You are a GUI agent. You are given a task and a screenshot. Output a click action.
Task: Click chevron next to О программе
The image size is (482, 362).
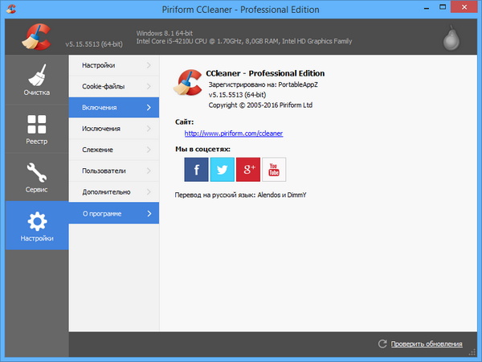coord(149,213)
